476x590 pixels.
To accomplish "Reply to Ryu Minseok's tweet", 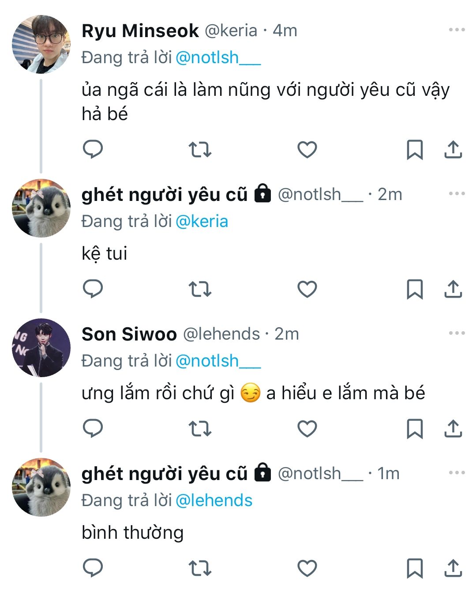I will [x=93, y=150].
